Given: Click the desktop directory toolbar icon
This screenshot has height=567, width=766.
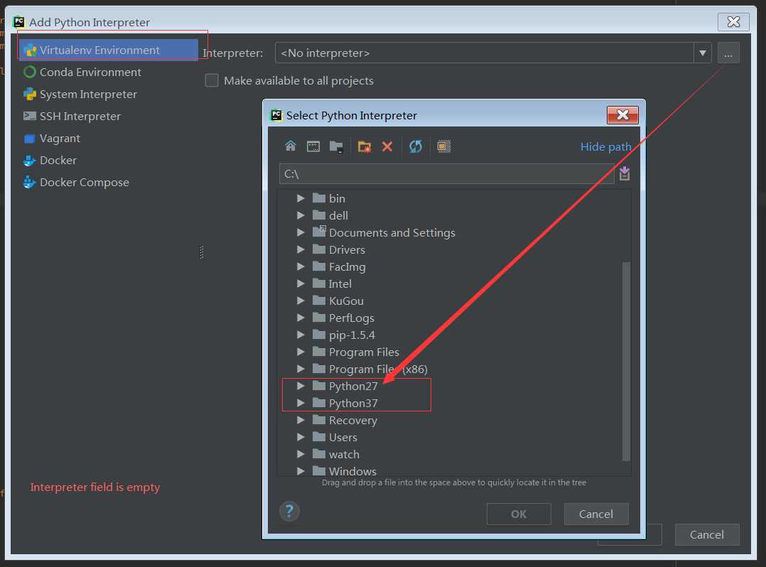Looking at the screenshot, I should [x=313, y=146].
